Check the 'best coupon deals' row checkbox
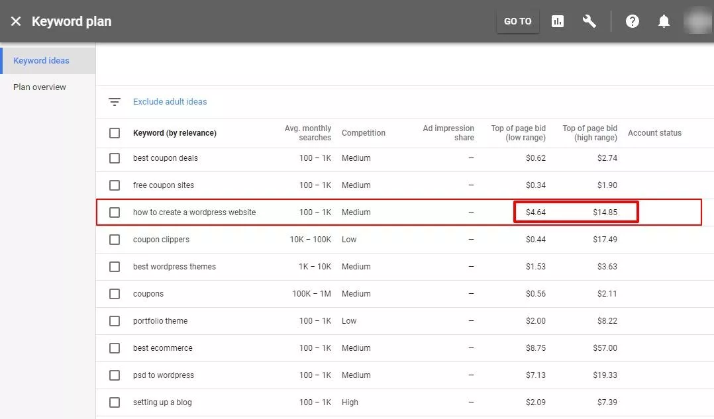The height and width of the screenshot is (419, 714). click(115, 158)
